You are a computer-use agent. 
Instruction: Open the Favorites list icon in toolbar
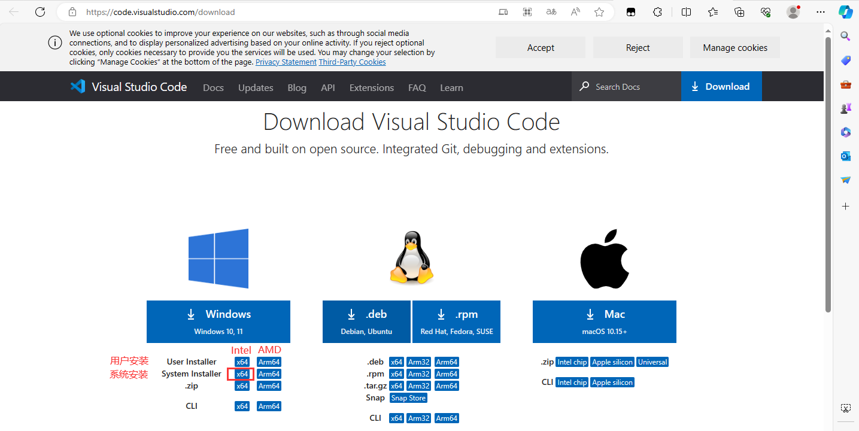pyautogui.click(x=713, y=12)
